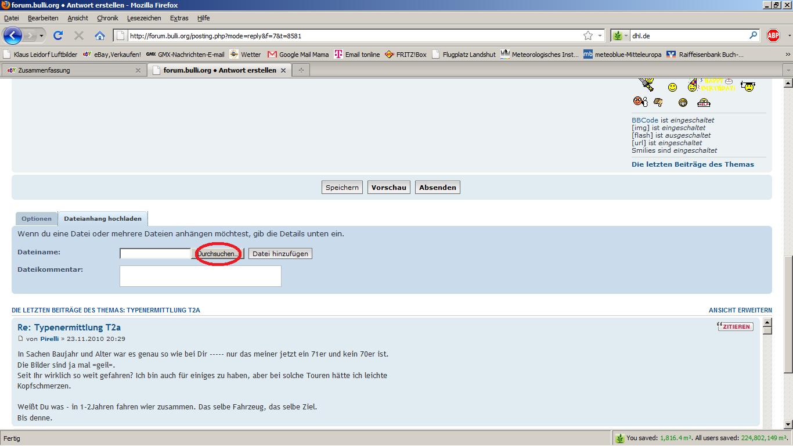Click the Vorschau button
Image resolution: width=793 pixels, height=446 pixels.
(388, 188)
